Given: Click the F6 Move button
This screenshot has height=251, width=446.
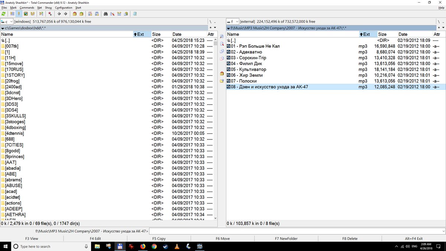Looking at the screenshot, I should coord(222,239).
